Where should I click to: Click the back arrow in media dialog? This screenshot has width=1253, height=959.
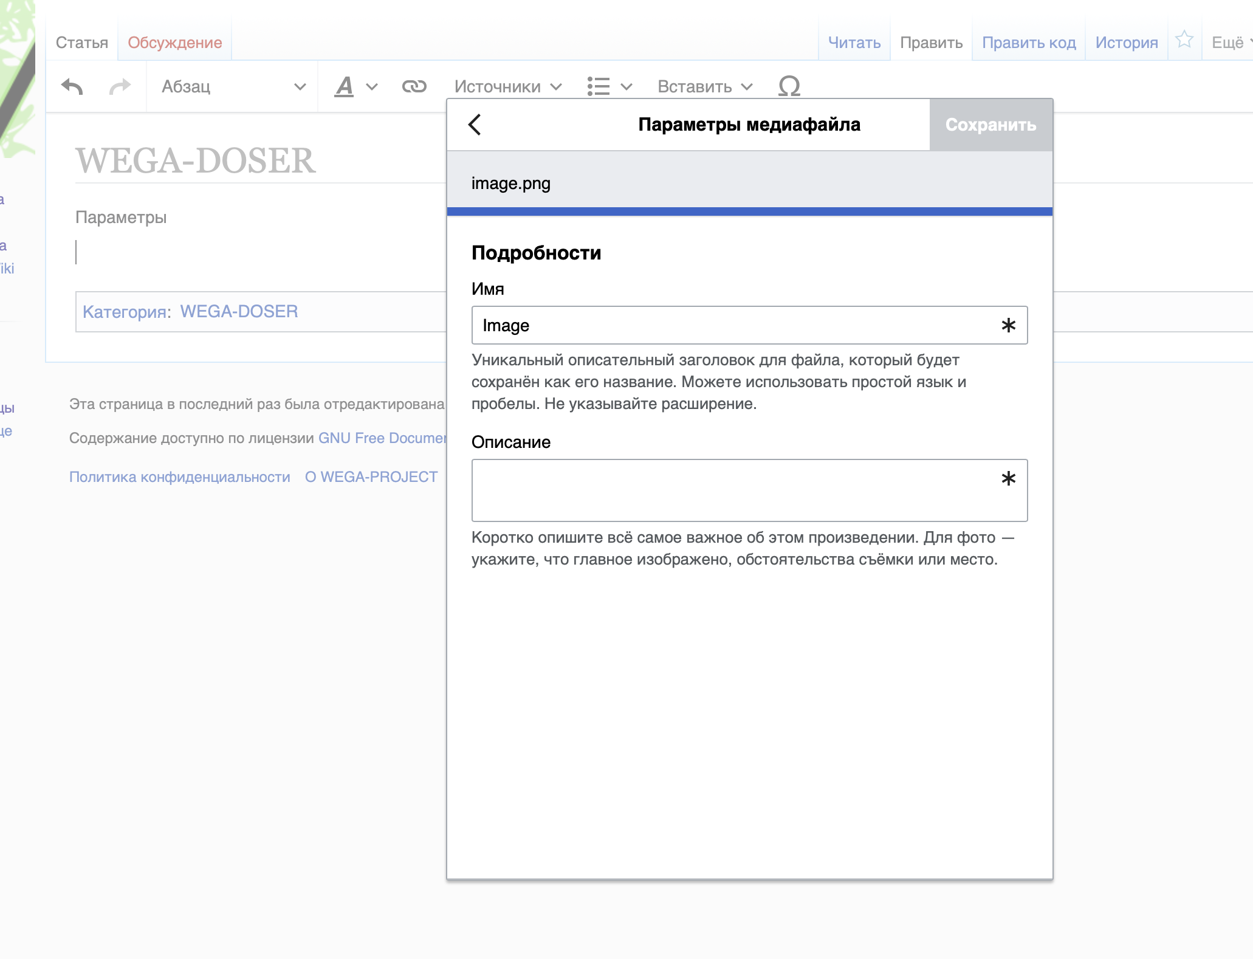(x=475, y=125)
